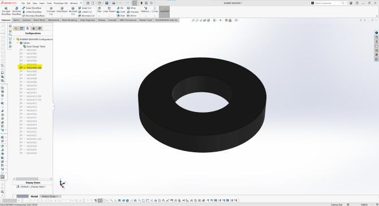Open the Insert menu
Image resolution: width=379 pixels, height=206 pixels.
coord(42,3)
